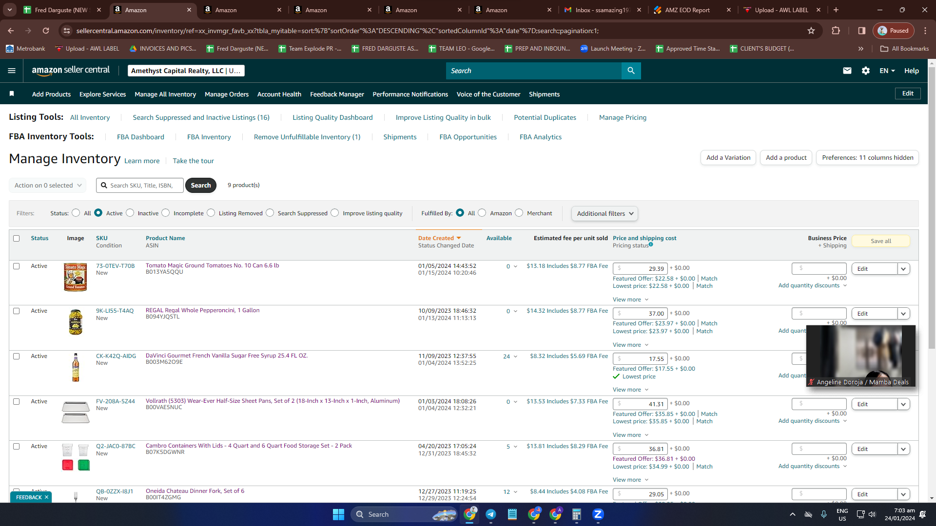Open a new browser tab
This screenshot has width=936, height=526.
pyautogui.click(x=836, y=10)
